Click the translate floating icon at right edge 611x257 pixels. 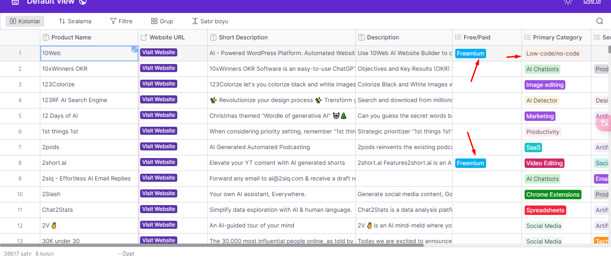[604, 122]
